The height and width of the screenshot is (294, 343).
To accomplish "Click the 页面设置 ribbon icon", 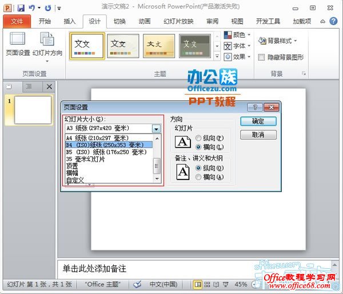I will click(18, 44).
